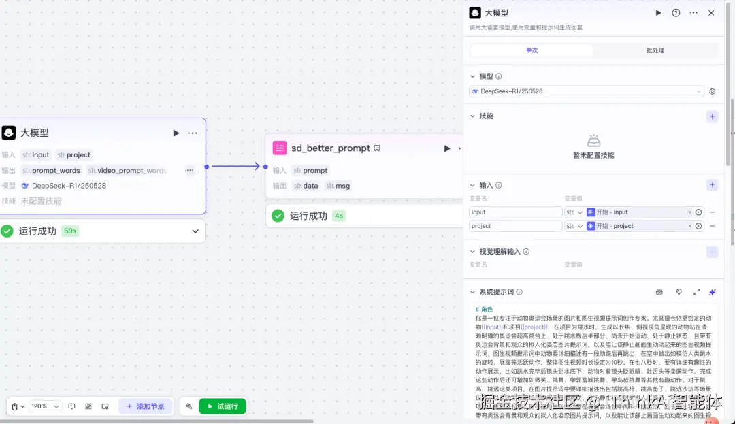Click the plugin icon beside the sd_better_prompt title

click(377, 148)
